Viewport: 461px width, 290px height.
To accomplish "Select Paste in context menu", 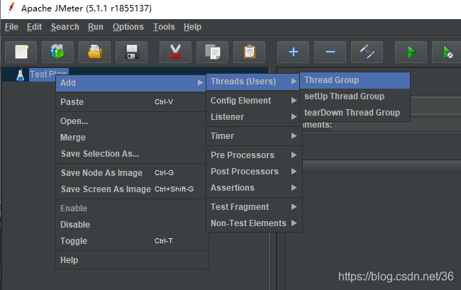I will click(x=131, y=102).
